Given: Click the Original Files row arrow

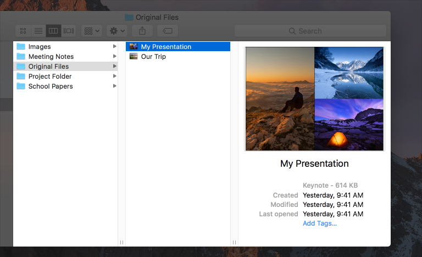Looking at the screenshot, I should point(115,66).
